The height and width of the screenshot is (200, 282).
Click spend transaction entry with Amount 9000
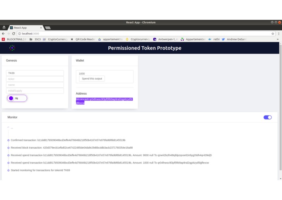[x=111, y=155]
